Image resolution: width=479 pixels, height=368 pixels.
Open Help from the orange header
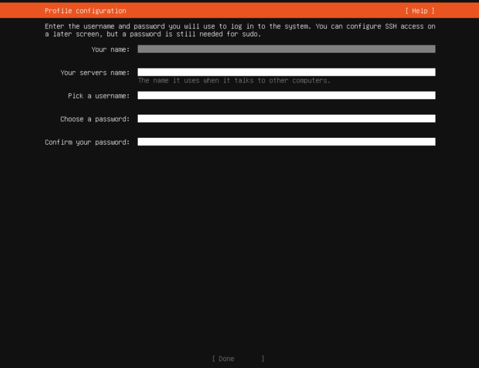pos(420,10)
